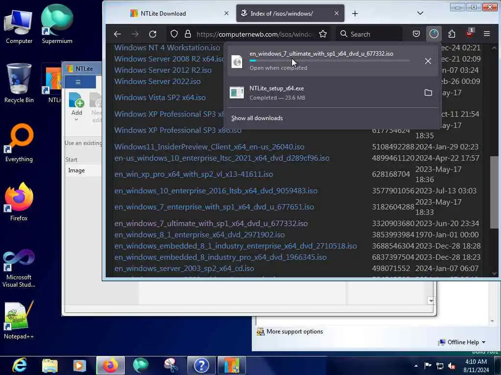The image size is (501, 375).
Task: Open en_windows_7_enterprise_with_sp1 ISO link
Action: pyautogui.click(x=214, y=207)
